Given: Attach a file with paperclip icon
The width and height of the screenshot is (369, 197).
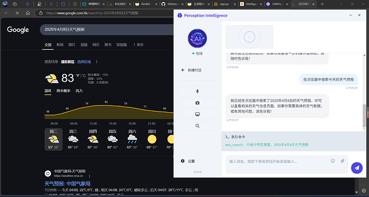Looking at the screenshot, I should [342, 161].
